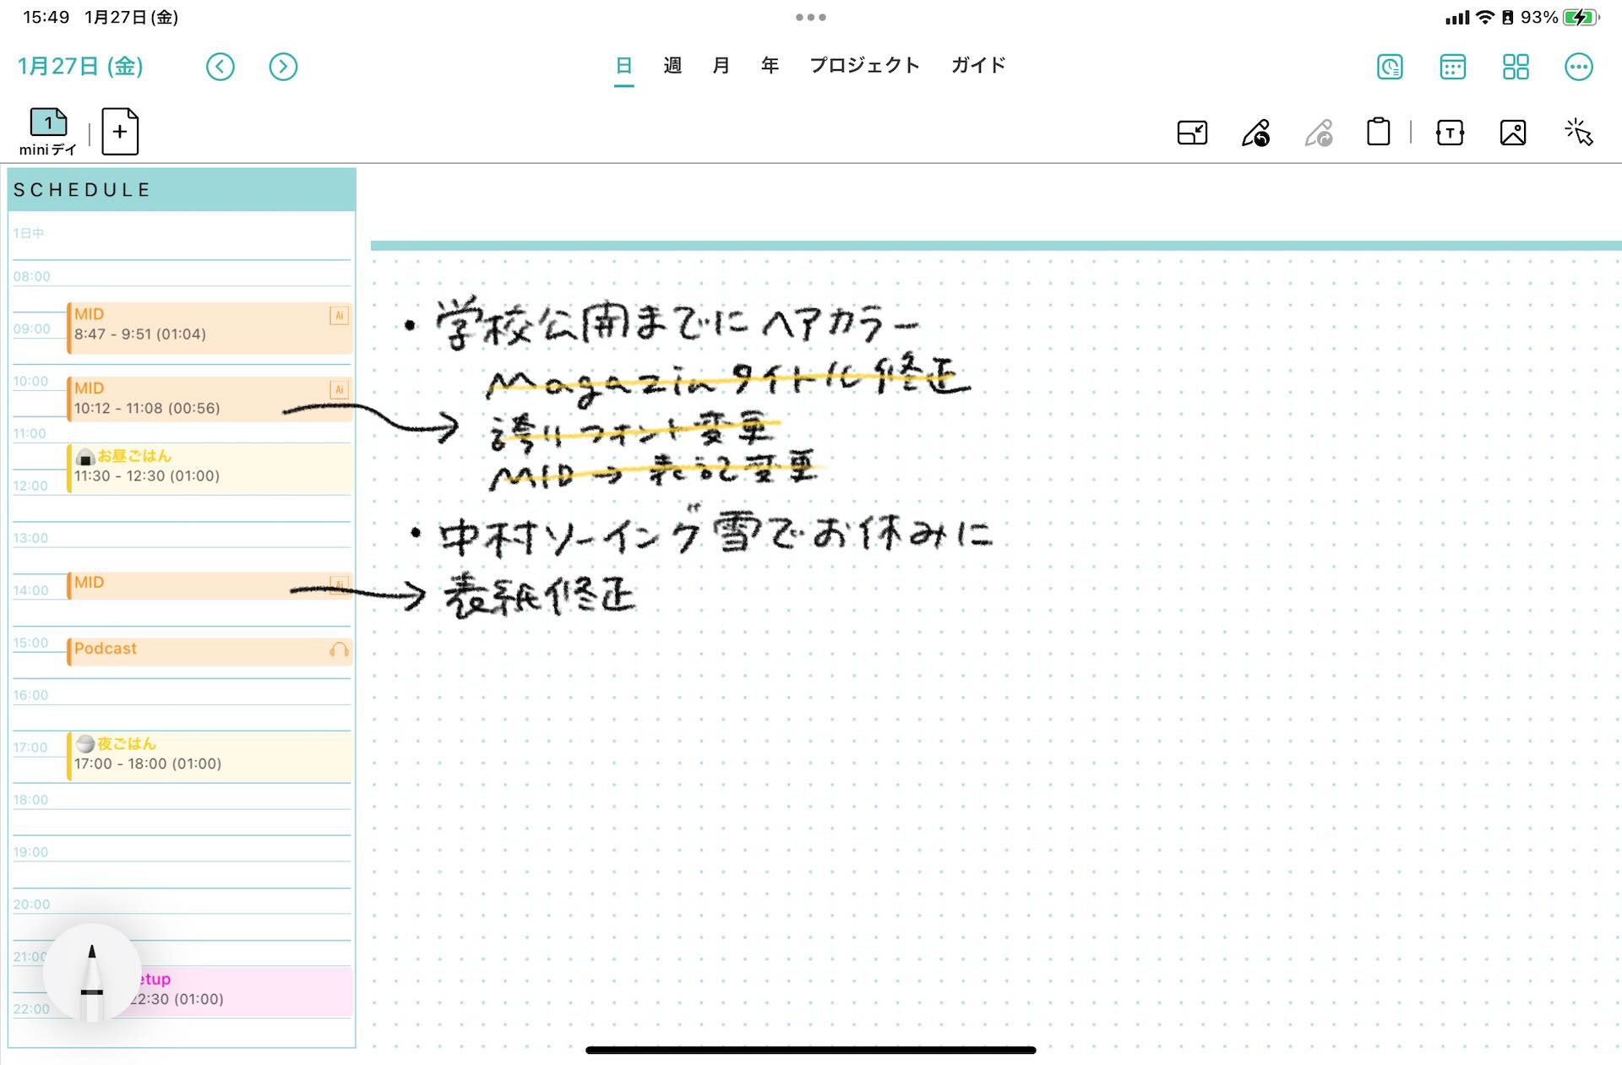Viewport: 1622px width, 1065px height.
Task: Add a new page with the plus button
Action: (119, 132)
